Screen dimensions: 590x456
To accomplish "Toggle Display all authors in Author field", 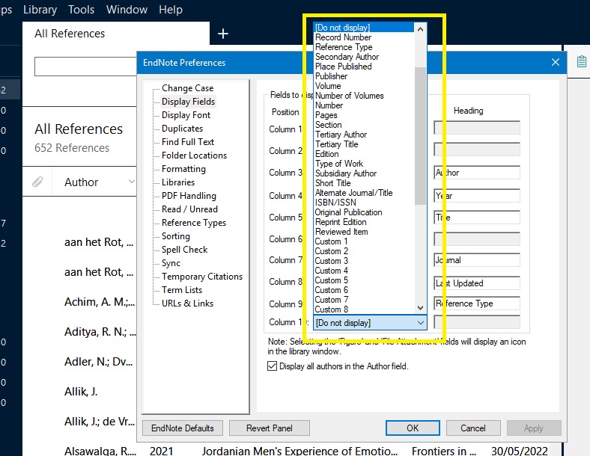I will click(272, 366).
